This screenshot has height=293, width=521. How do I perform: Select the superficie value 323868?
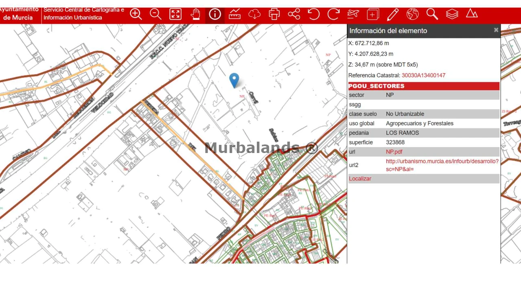tap(395, 142)
